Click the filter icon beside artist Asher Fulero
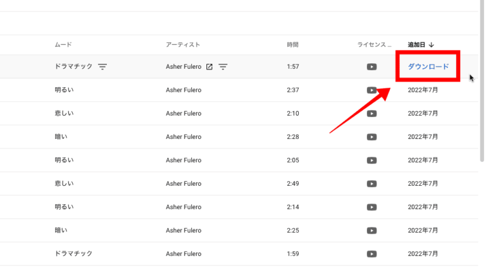This screenshot has width=486, height=273. click(223, 66)
